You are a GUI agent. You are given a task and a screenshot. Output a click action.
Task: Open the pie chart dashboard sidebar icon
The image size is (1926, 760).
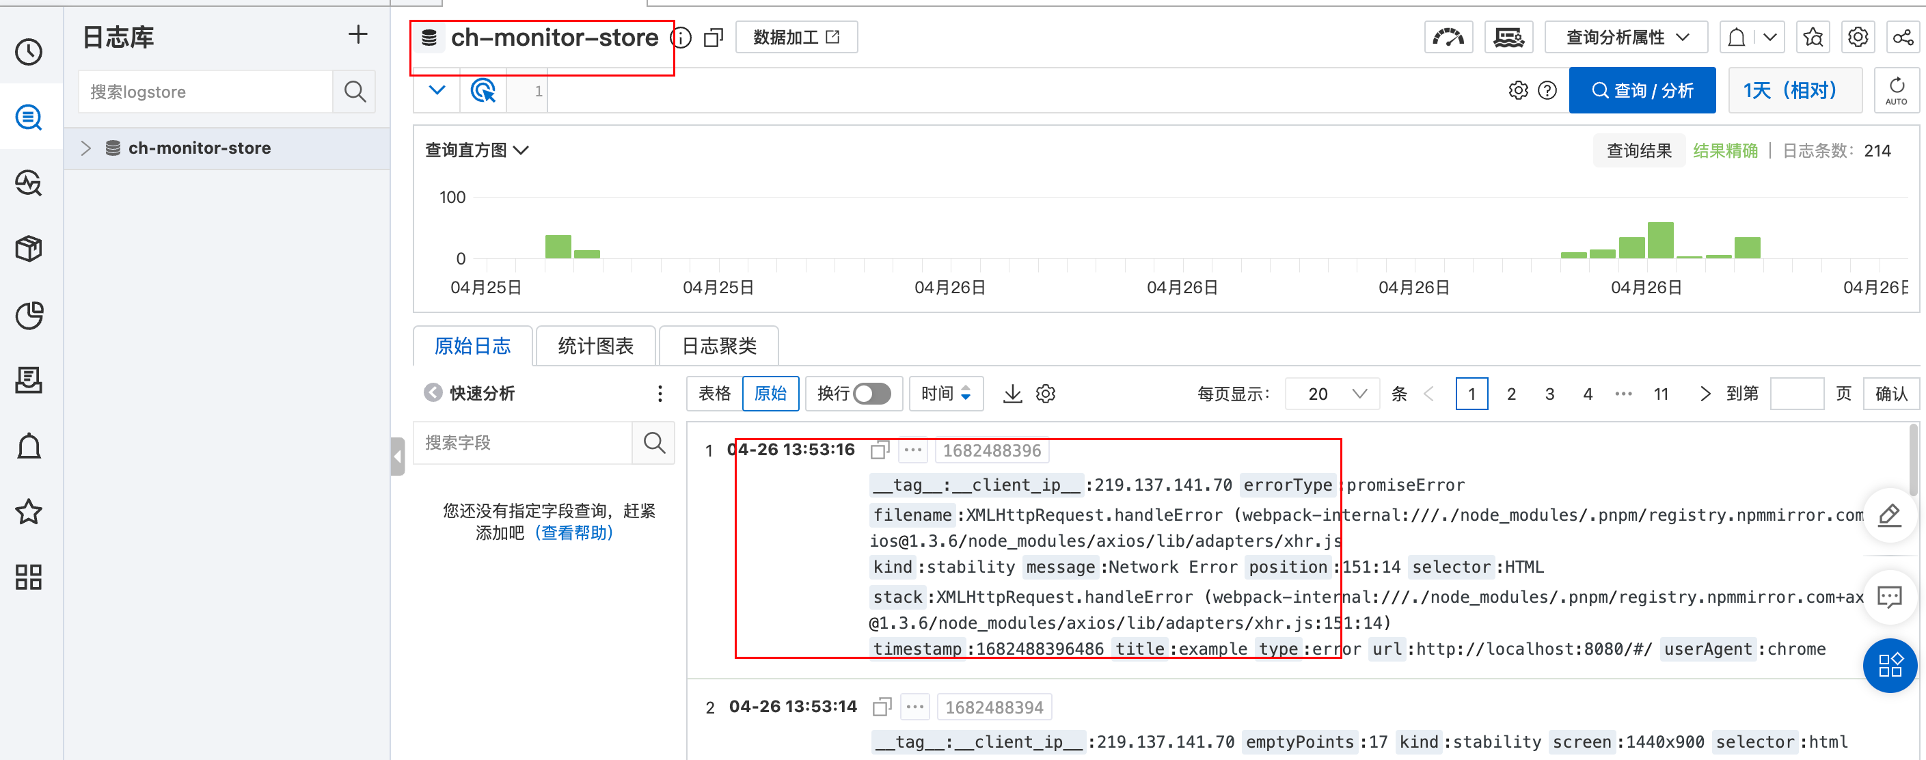(x=29, y=314)
